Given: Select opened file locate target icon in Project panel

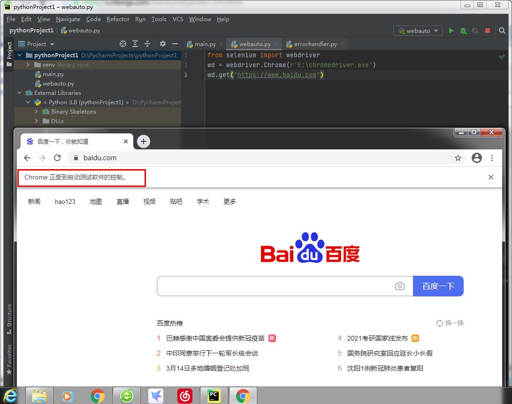Looking at the screenshot, I should point(123,44).
